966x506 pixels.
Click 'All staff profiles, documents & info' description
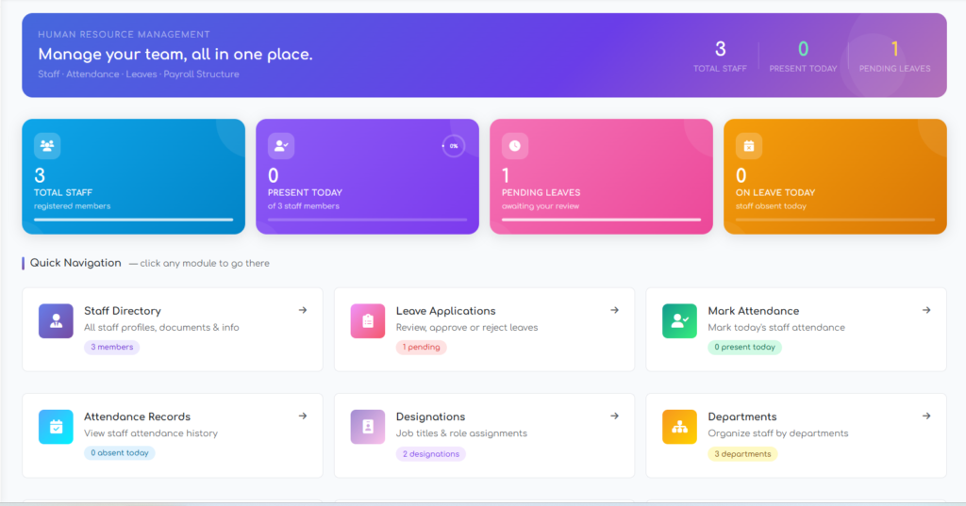coord(161,328)
